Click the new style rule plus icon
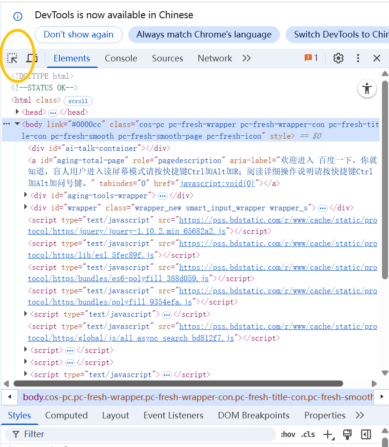389x447 pixels. coord(329,434)
